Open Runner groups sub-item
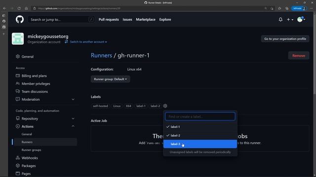Viewport: 316px width, 177px height. (x=31, y=150)
